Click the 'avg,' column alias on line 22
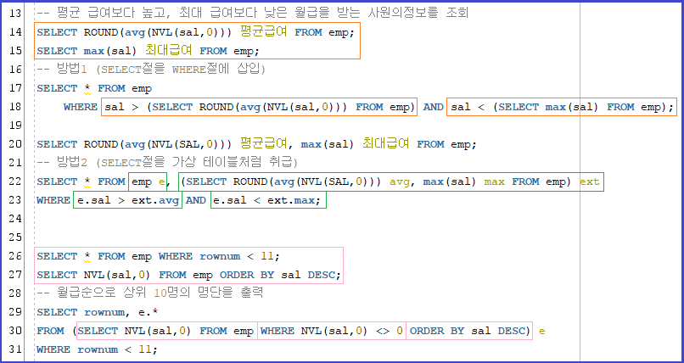 pyautogui.click(x=402, y=182)
